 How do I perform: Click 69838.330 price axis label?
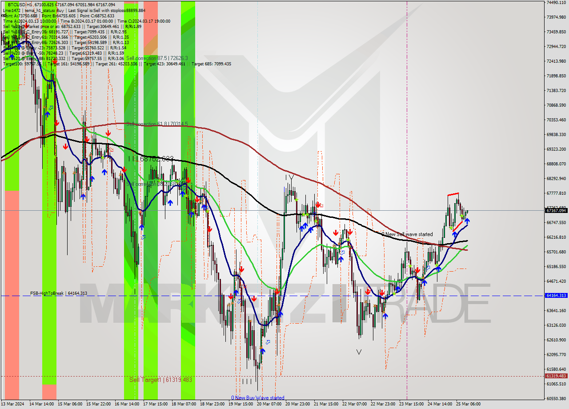tap(556, 135)
